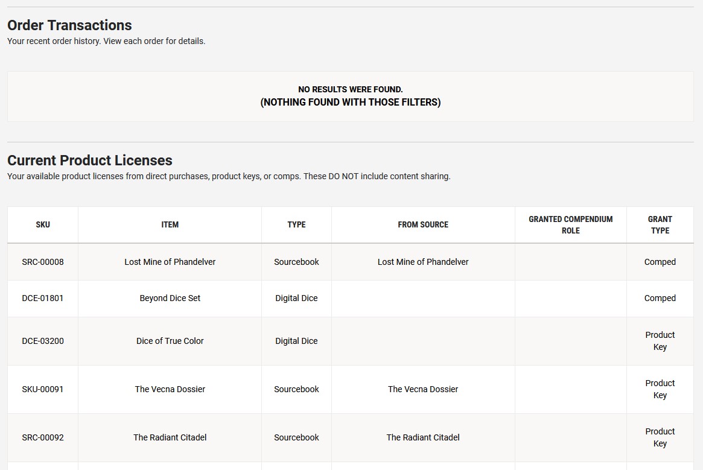Click Lost Mine of Phandelver in ITEM column

click(170, 262)
